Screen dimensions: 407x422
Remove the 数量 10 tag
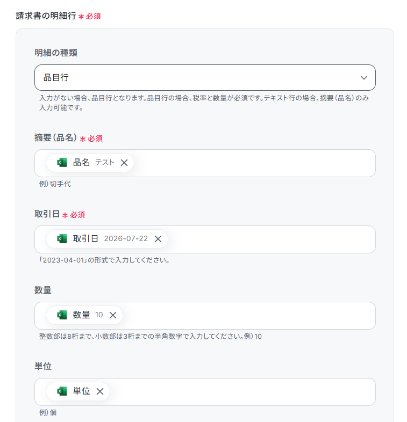coord(113,315)
